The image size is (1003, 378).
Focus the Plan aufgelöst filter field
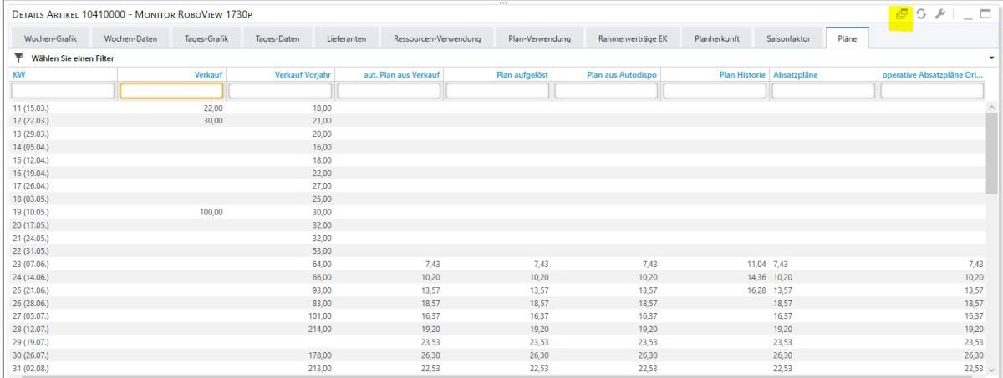tap(497, 91)
